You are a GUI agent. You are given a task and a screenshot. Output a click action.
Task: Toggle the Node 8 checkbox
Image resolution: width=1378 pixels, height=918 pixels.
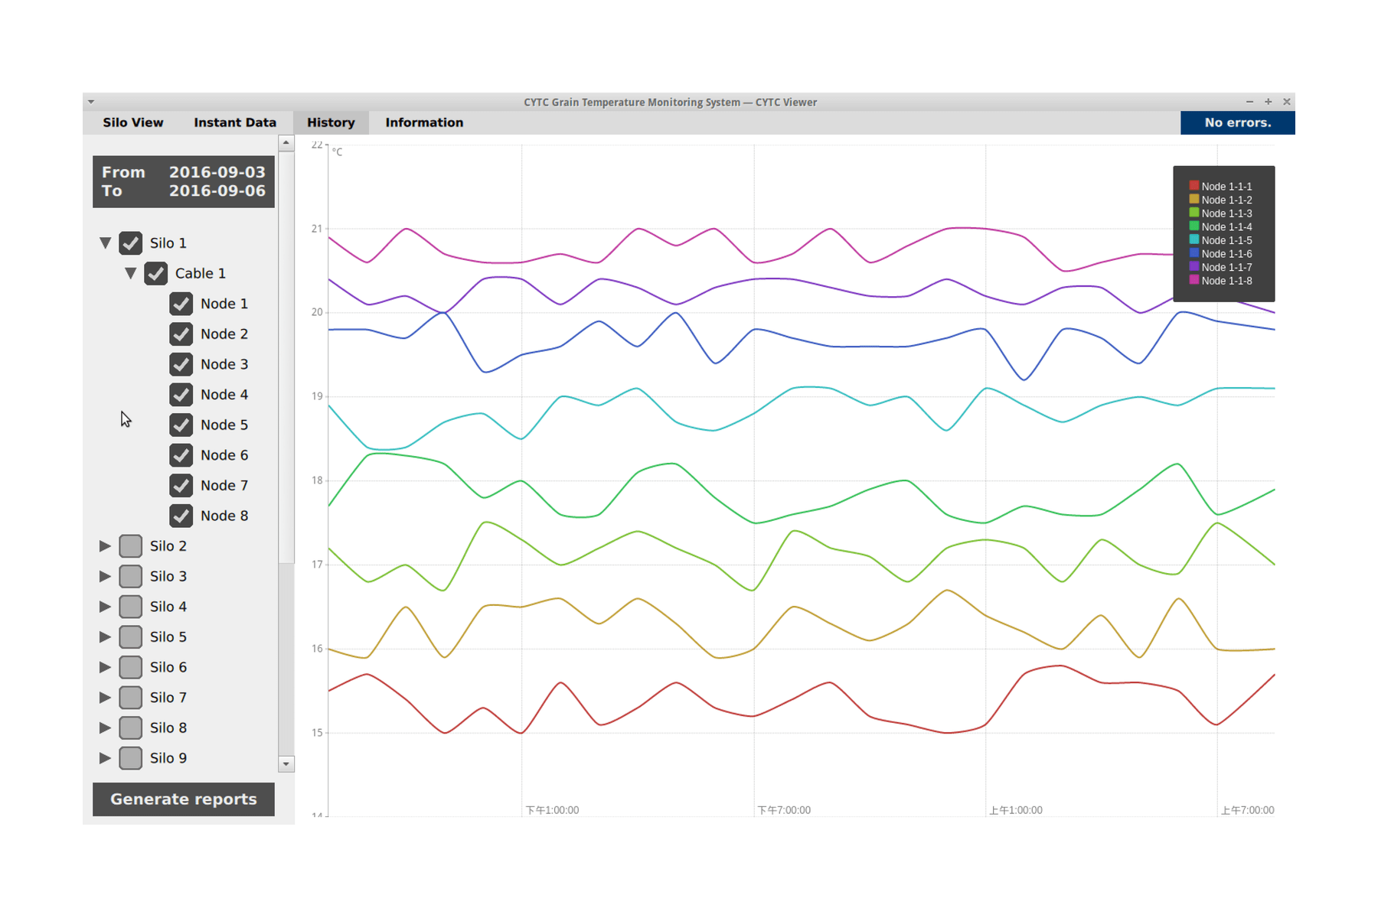coord(181,516)
